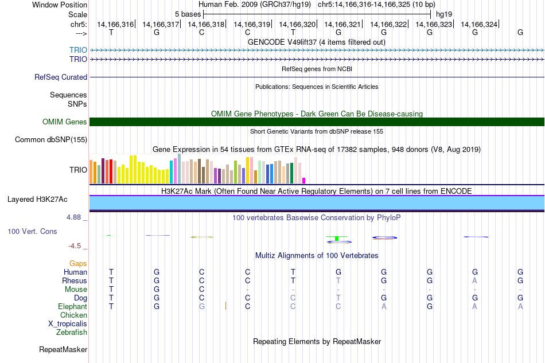Image resolution: width=545 pixels, height=363 pixels.
Task: Click the dark blue TRIO GENCODE label
Action: click(78, 59)
